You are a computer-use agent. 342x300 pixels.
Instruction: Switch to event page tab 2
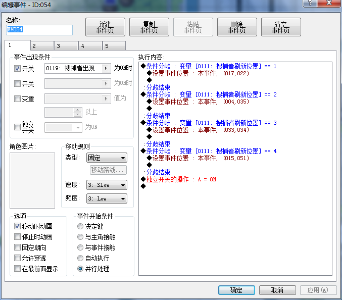click(x=42, y=46)
